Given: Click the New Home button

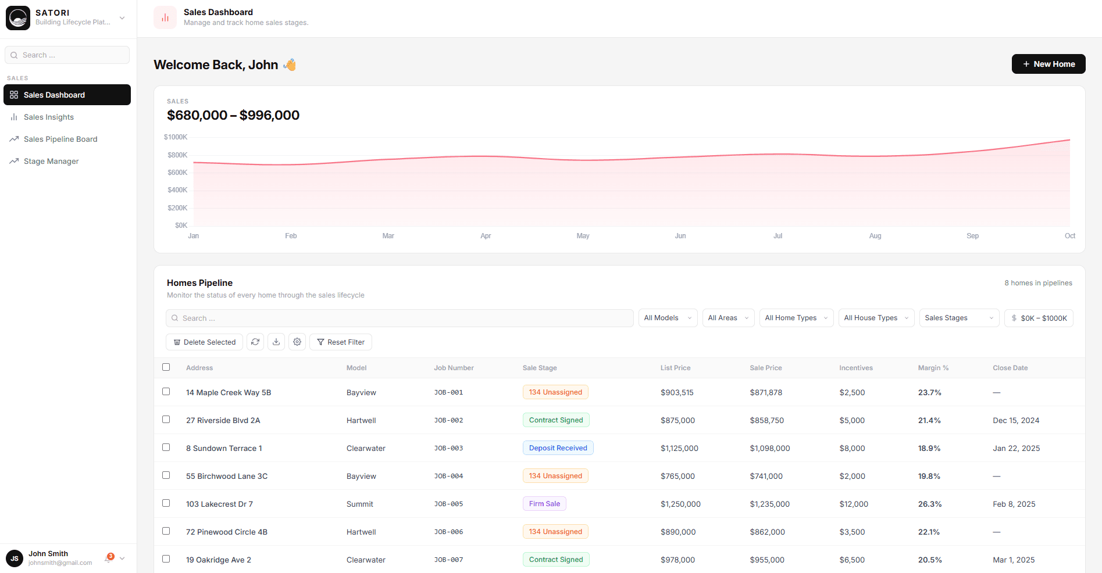Looking at the screenshot, I should click(x=1048, y=64).
